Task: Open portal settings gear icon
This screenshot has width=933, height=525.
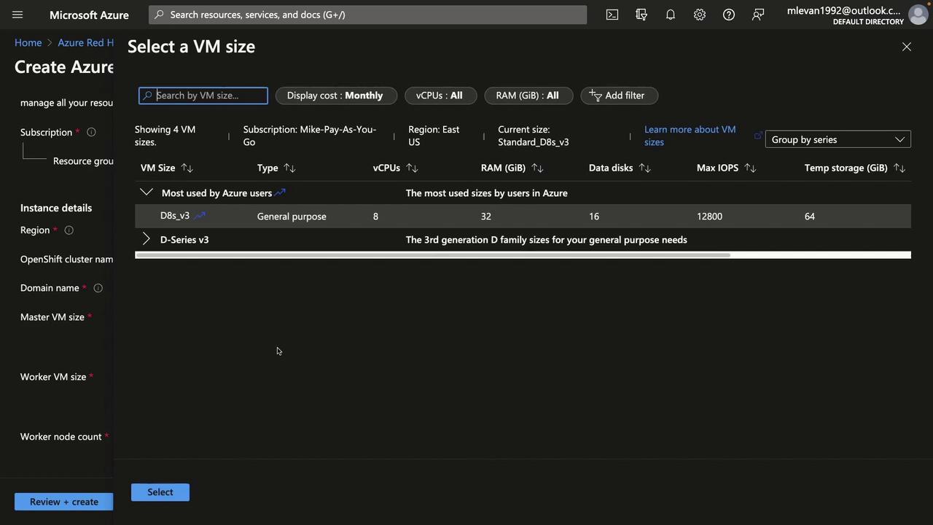Action: click(x=700, y=15)
